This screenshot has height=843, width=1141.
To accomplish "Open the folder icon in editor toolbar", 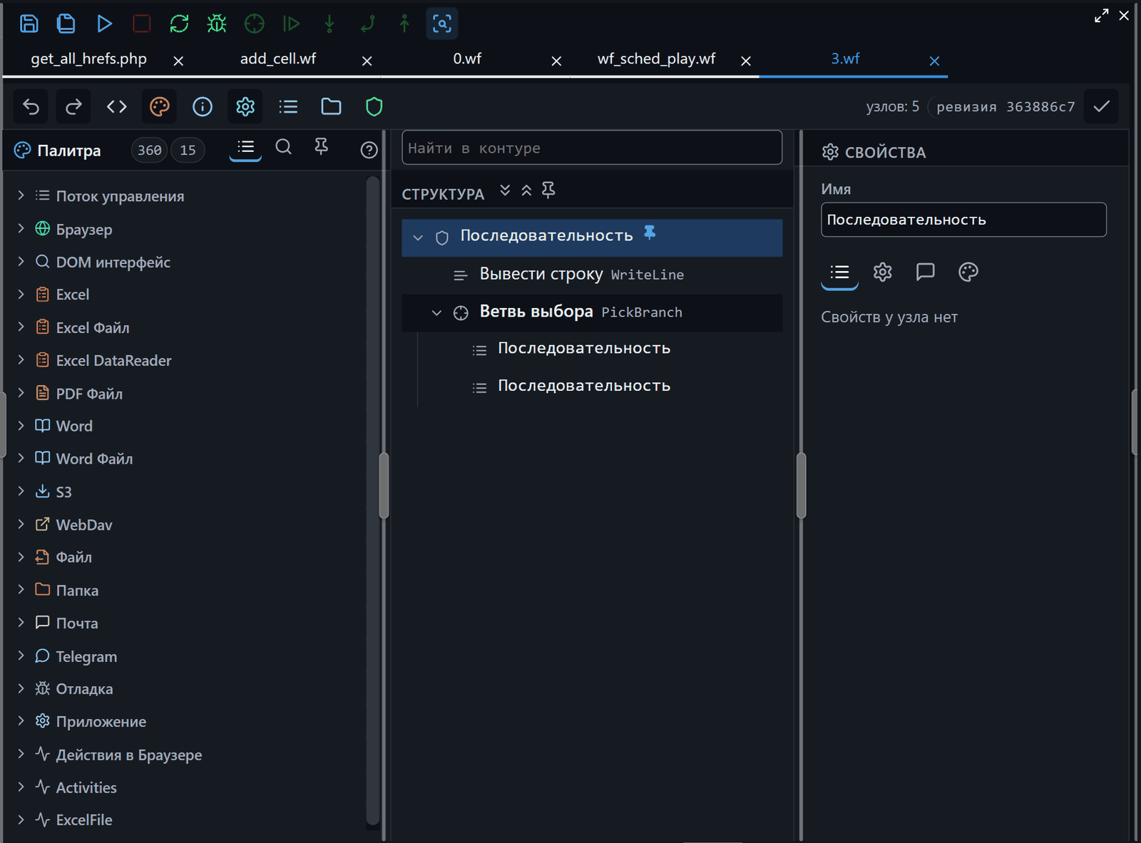I will pyautogui.click(x=331, y=107).
